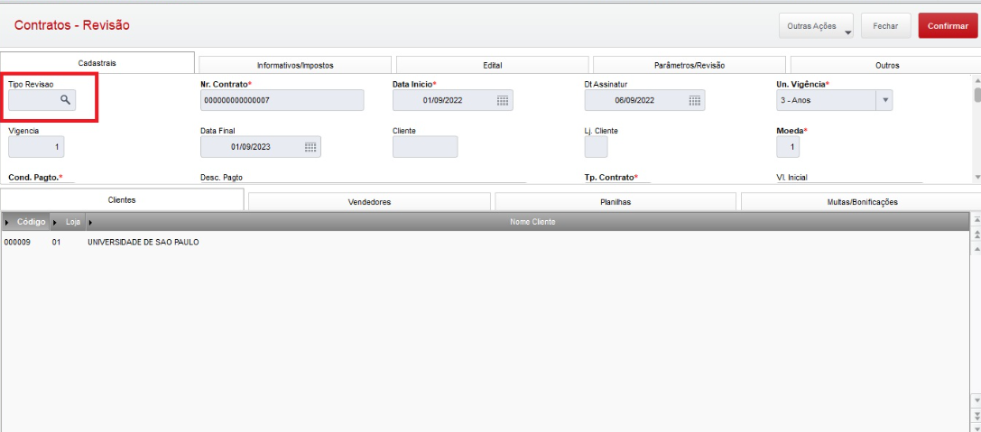Click the Contratos - Revisão title
Viewport: 981px width, 432px height.
click(x=72, y=25)
